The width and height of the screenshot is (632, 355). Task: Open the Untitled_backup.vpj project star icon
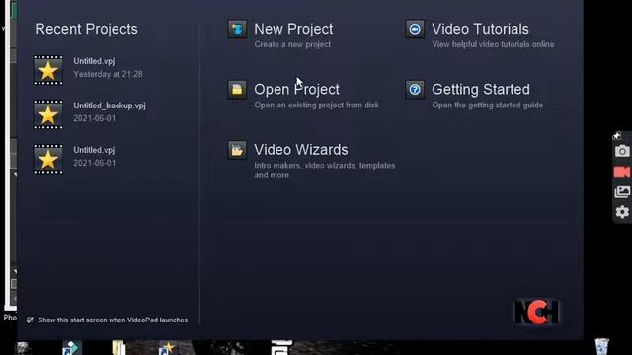(x=48, y=114)
